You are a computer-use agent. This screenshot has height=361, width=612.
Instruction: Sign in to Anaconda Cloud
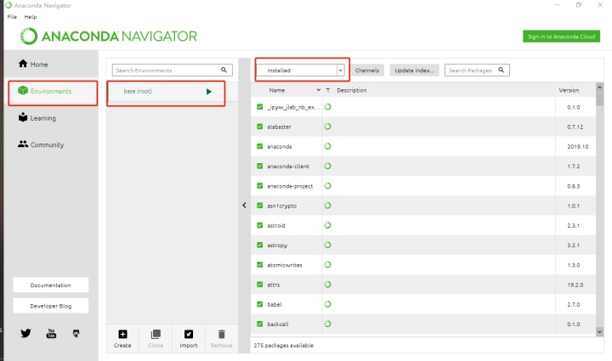pos(561,37)
